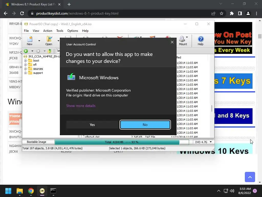Click the Up one level folder icon

49,51
